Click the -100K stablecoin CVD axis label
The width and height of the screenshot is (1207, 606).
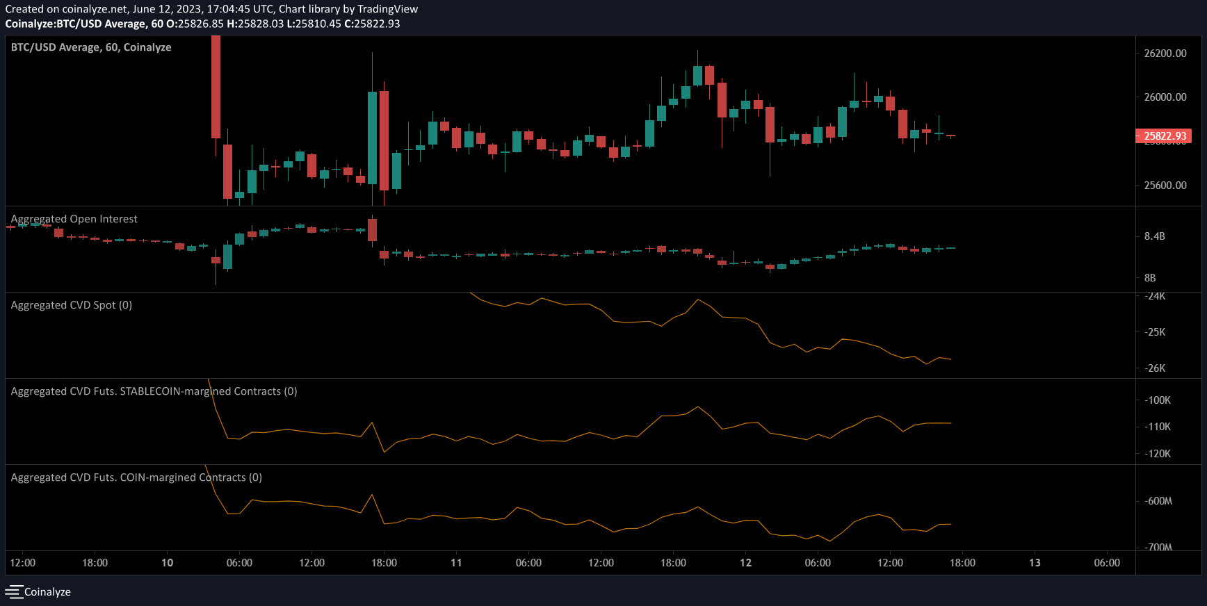point(1158,400)
